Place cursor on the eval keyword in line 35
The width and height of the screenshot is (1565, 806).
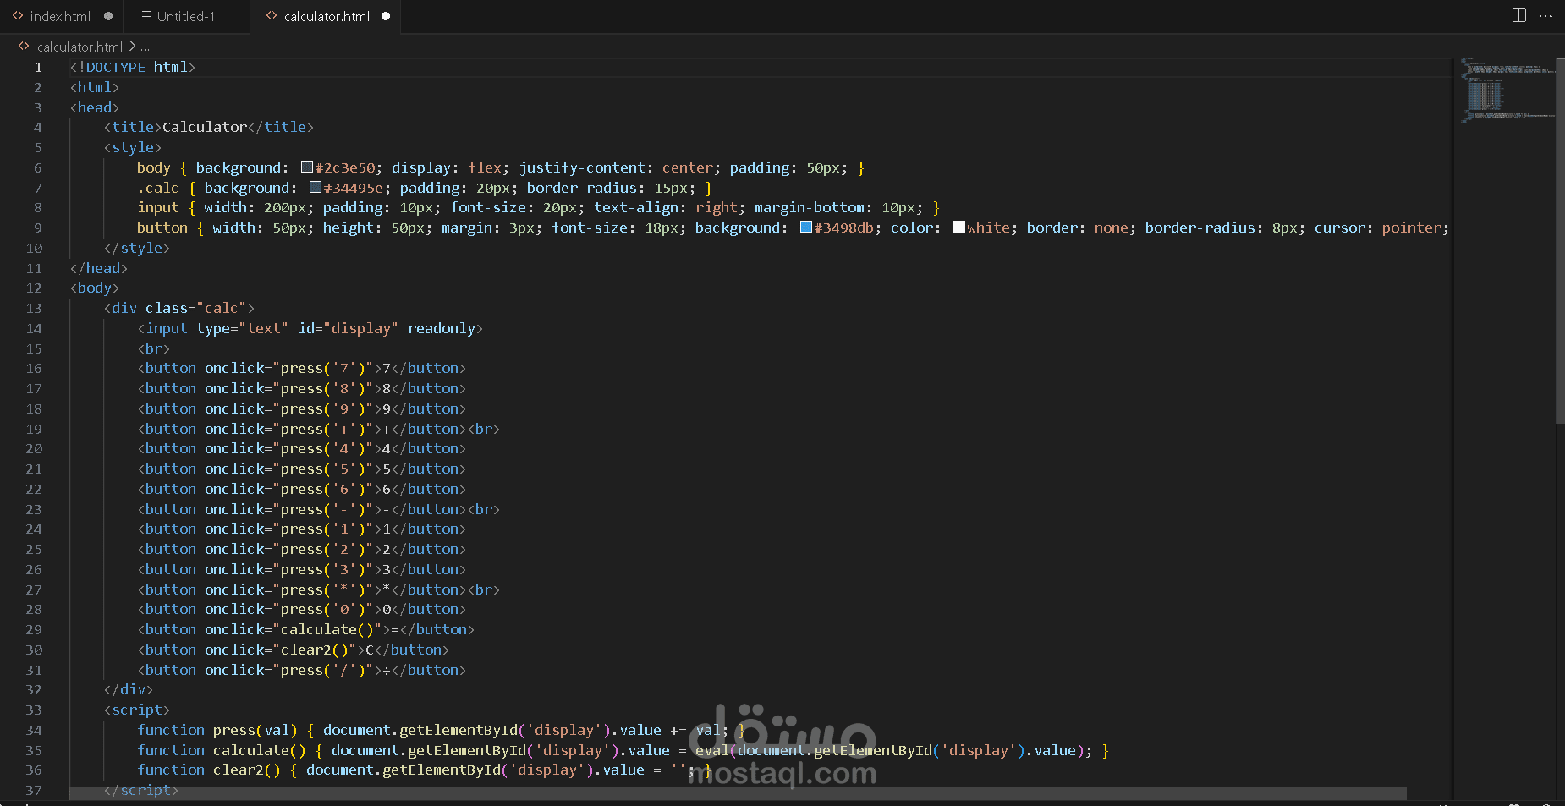coord(711,750)
